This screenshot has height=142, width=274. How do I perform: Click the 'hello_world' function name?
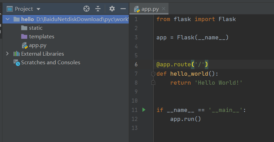[189, 74]
